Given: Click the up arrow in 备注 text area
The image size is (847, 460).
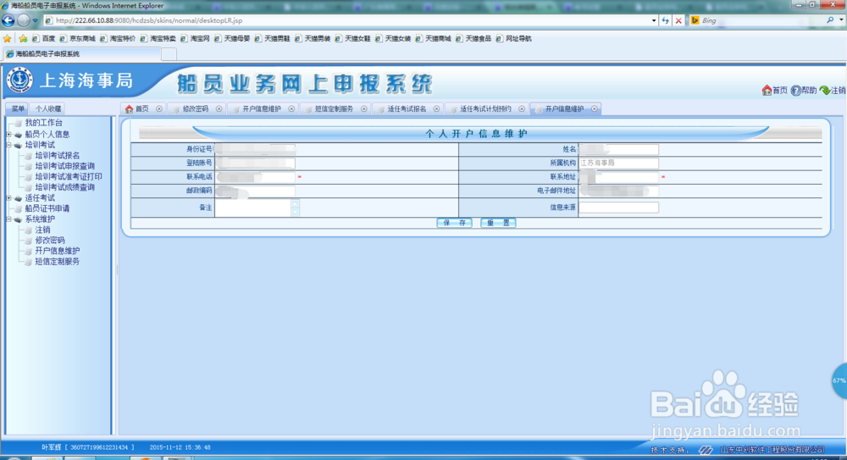Looking at the screenshot, I should point(295,203).
